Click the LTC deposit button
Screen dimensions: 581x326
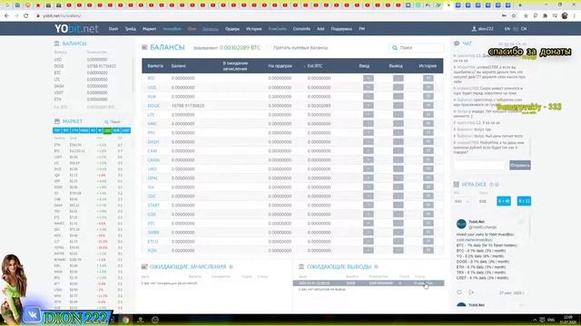pos(369,115)
